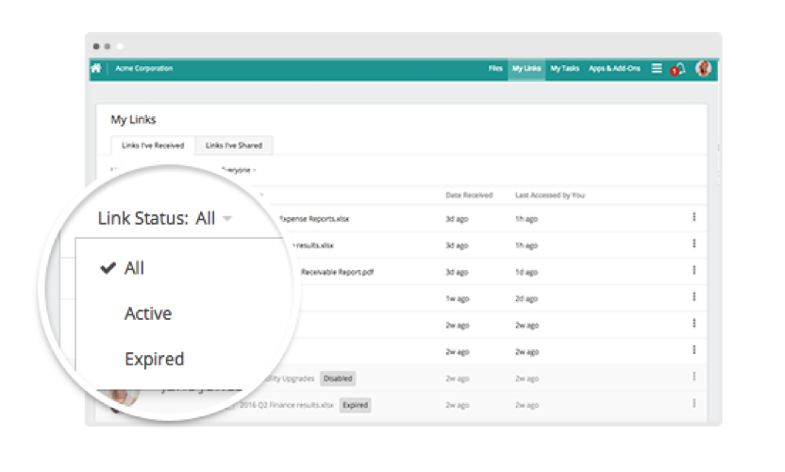Open the kebab menu for Expense Reports.xlsx row
Image resolution: width=785 pixels, height=472 pixels.
(693, 217)
